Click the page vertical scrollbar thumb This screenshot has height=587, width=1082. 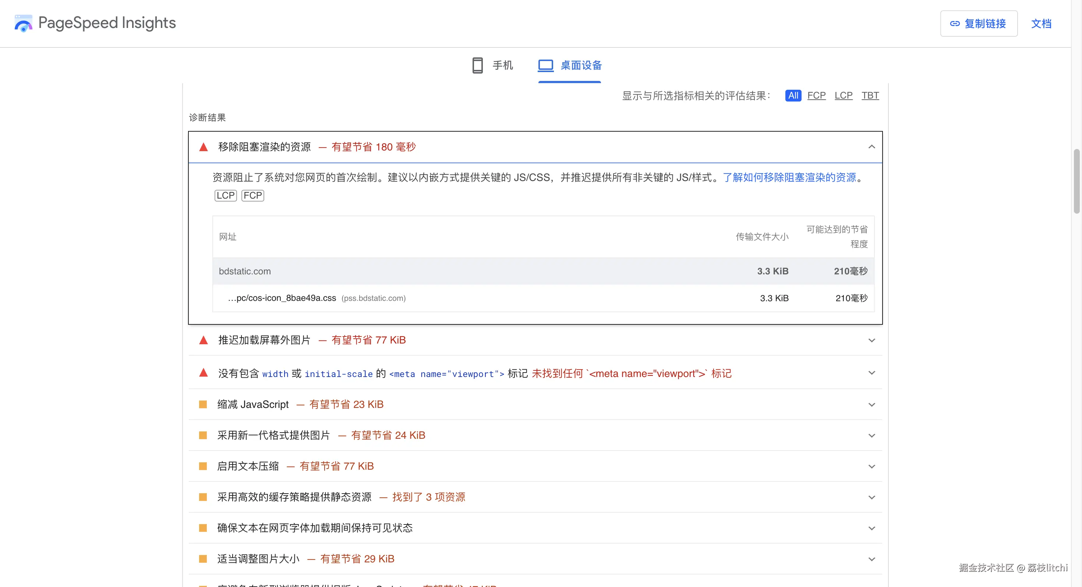1076,181
